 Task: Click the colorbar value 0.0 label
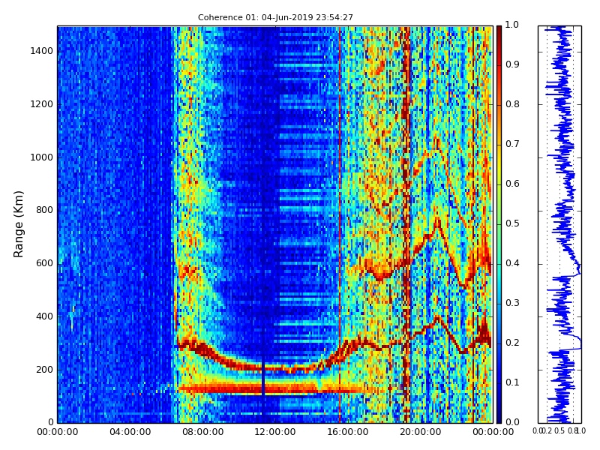[512, 422]
